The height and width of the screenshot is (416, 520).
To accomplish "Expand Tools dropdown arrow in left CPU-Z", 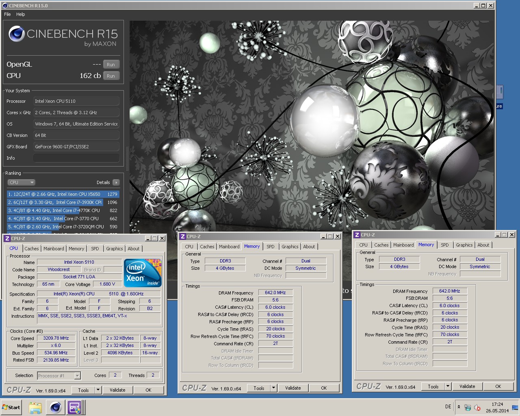I will (x=98, y=390).
